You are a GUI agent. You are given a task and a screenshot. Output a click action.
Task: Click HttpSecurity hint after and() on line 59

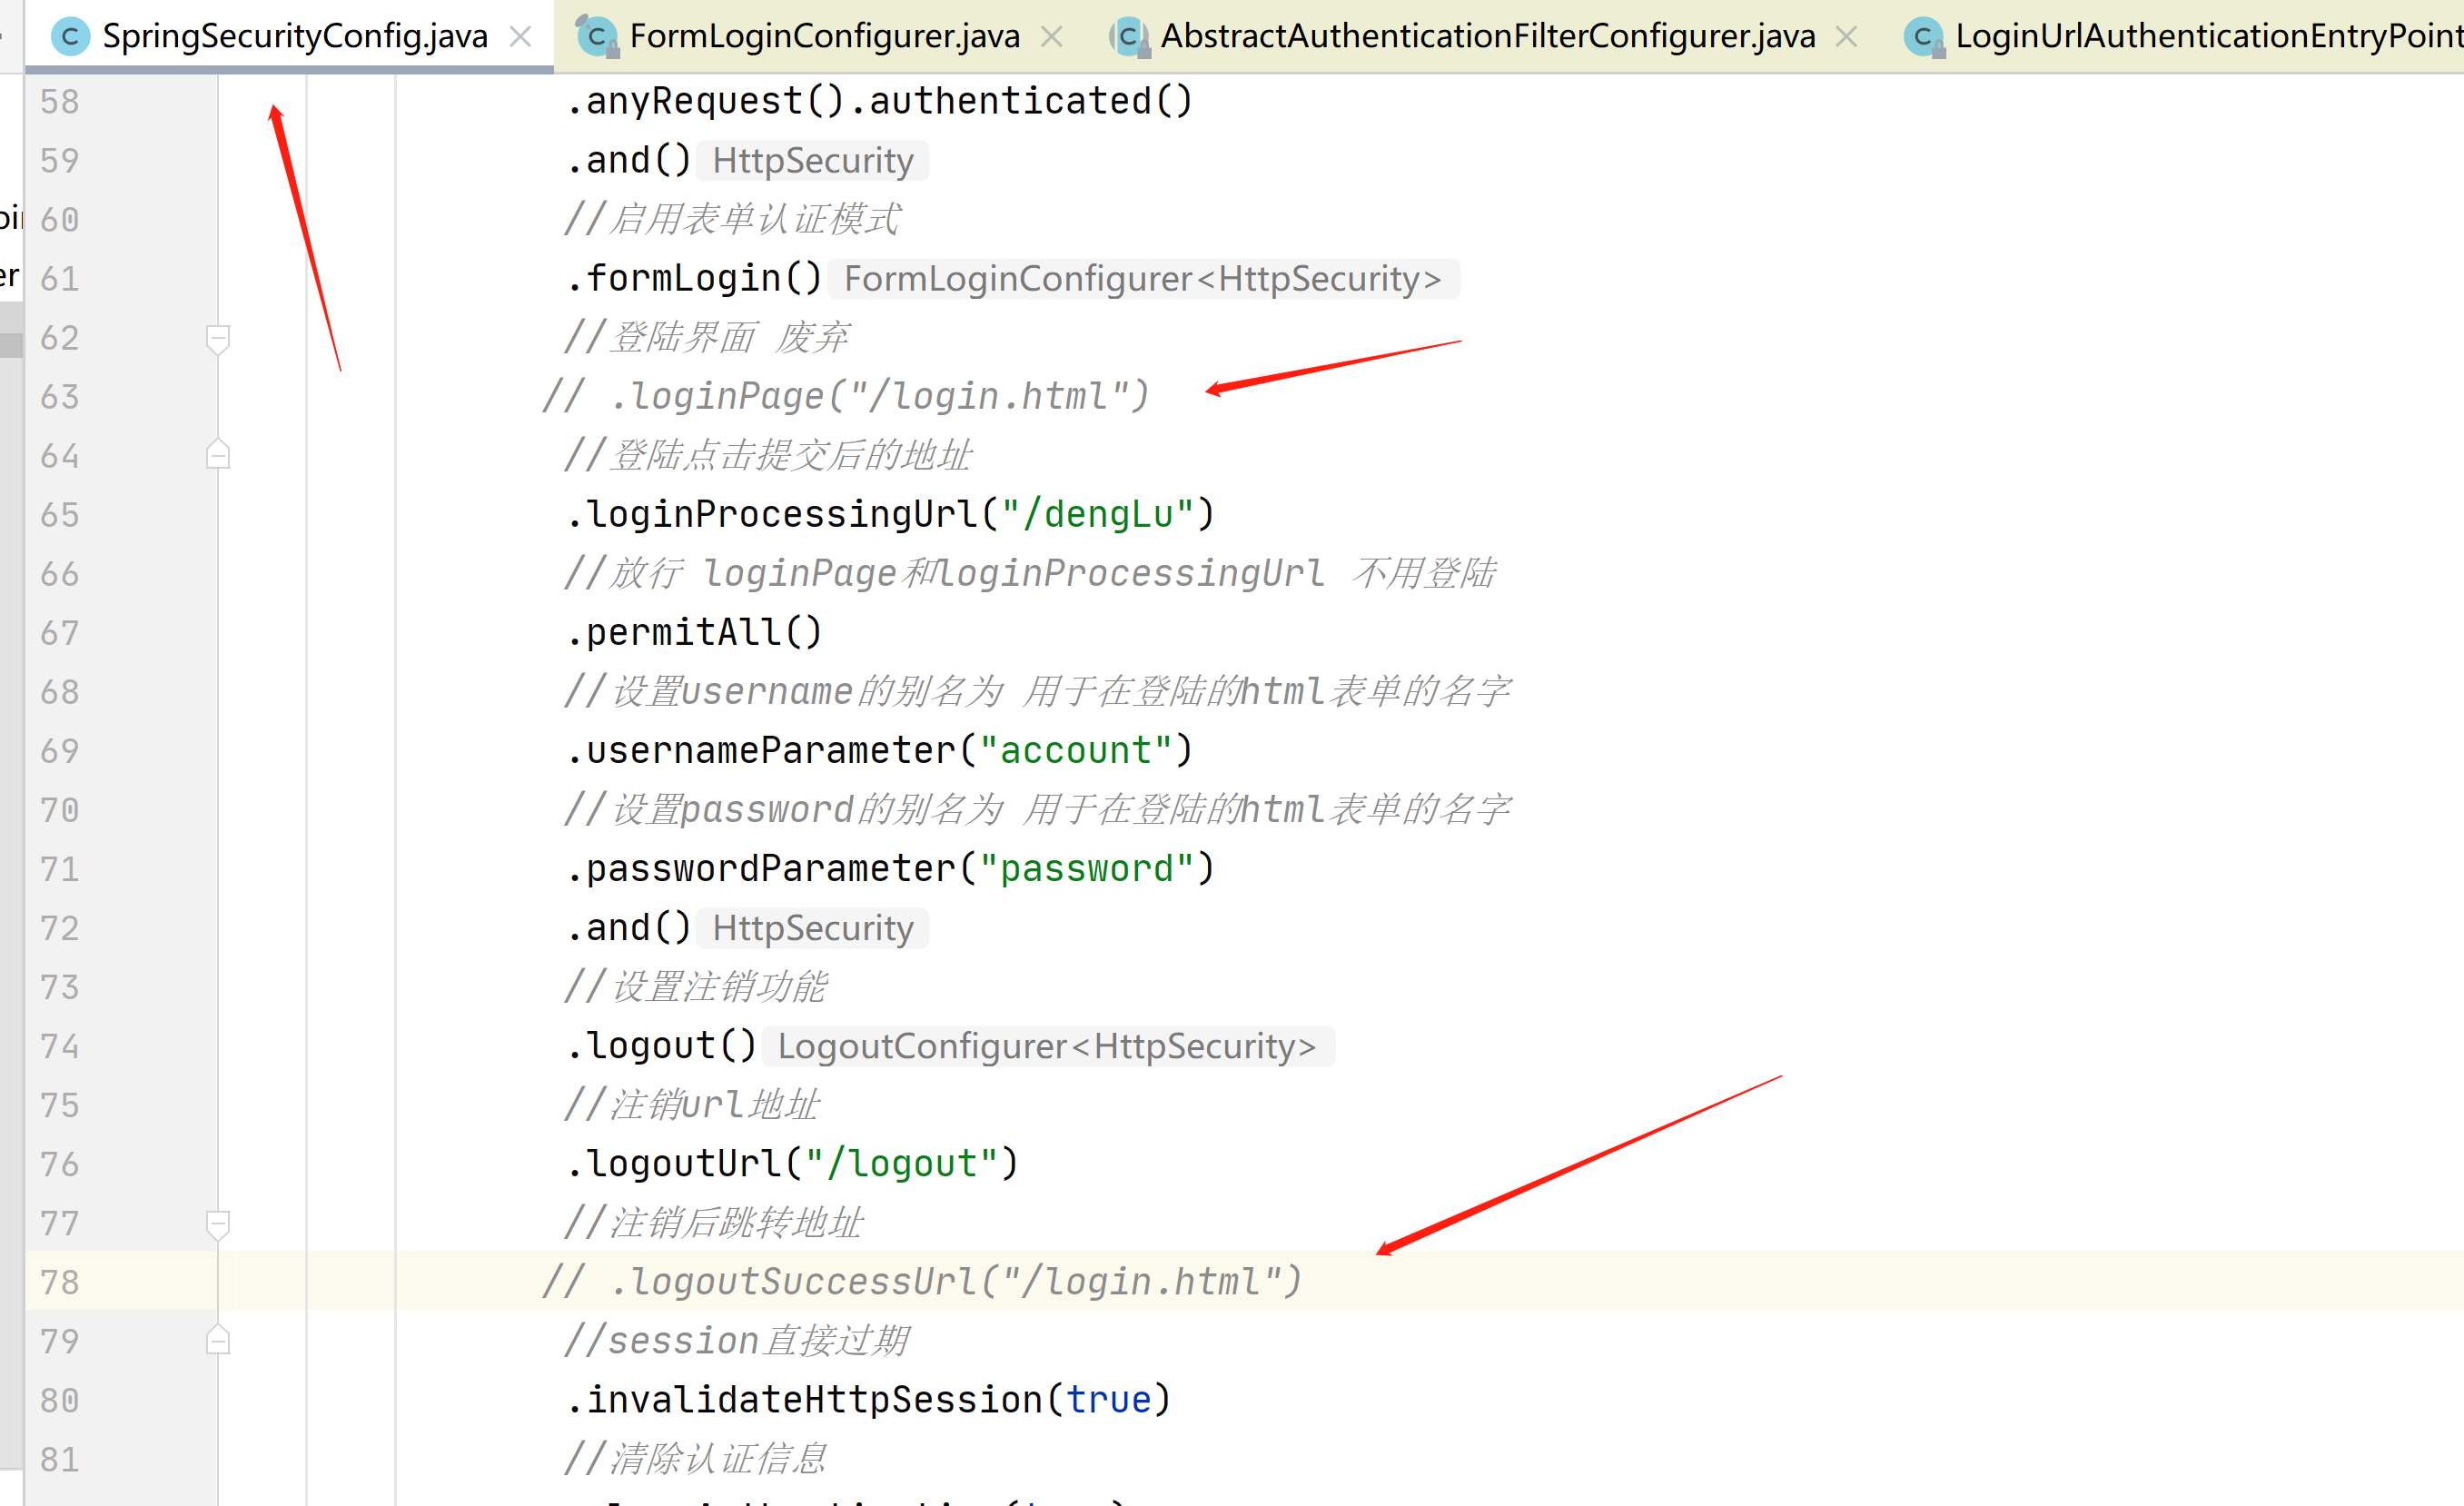812,161
